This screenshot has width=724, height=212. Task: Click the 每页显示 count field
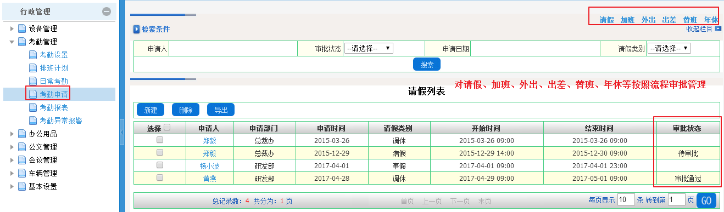[626, 200]
